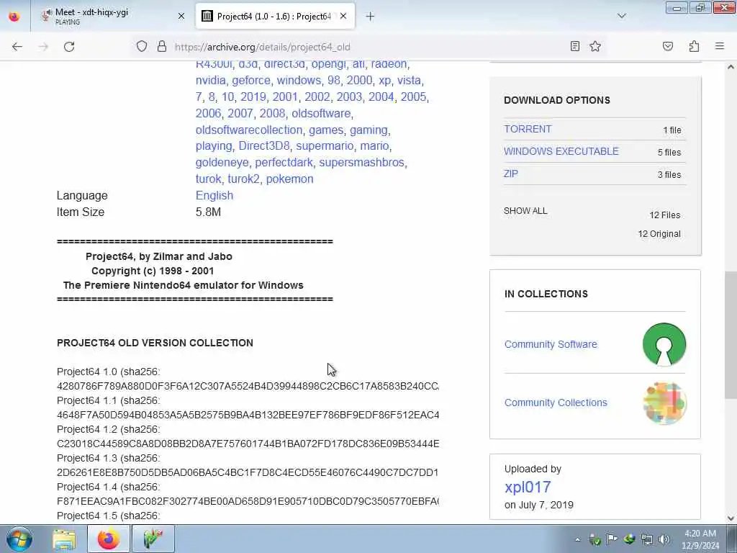The width and height of the screenshot is (737, 553).
Task: Open the vista topic tag
Action: point(409,80)
